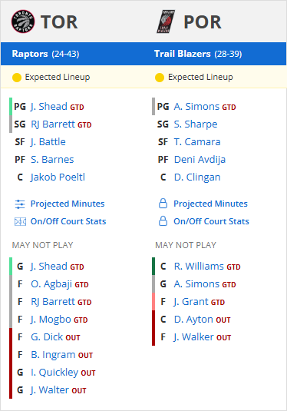Click the lock icon beside Blazers Projected Minutes
The height and width of the screenshot is (411, 287).
(x=163, y=204)
